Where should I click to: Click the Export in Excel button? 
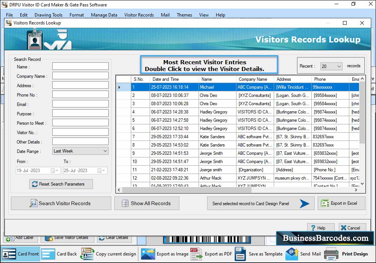[x=341, y=203]
